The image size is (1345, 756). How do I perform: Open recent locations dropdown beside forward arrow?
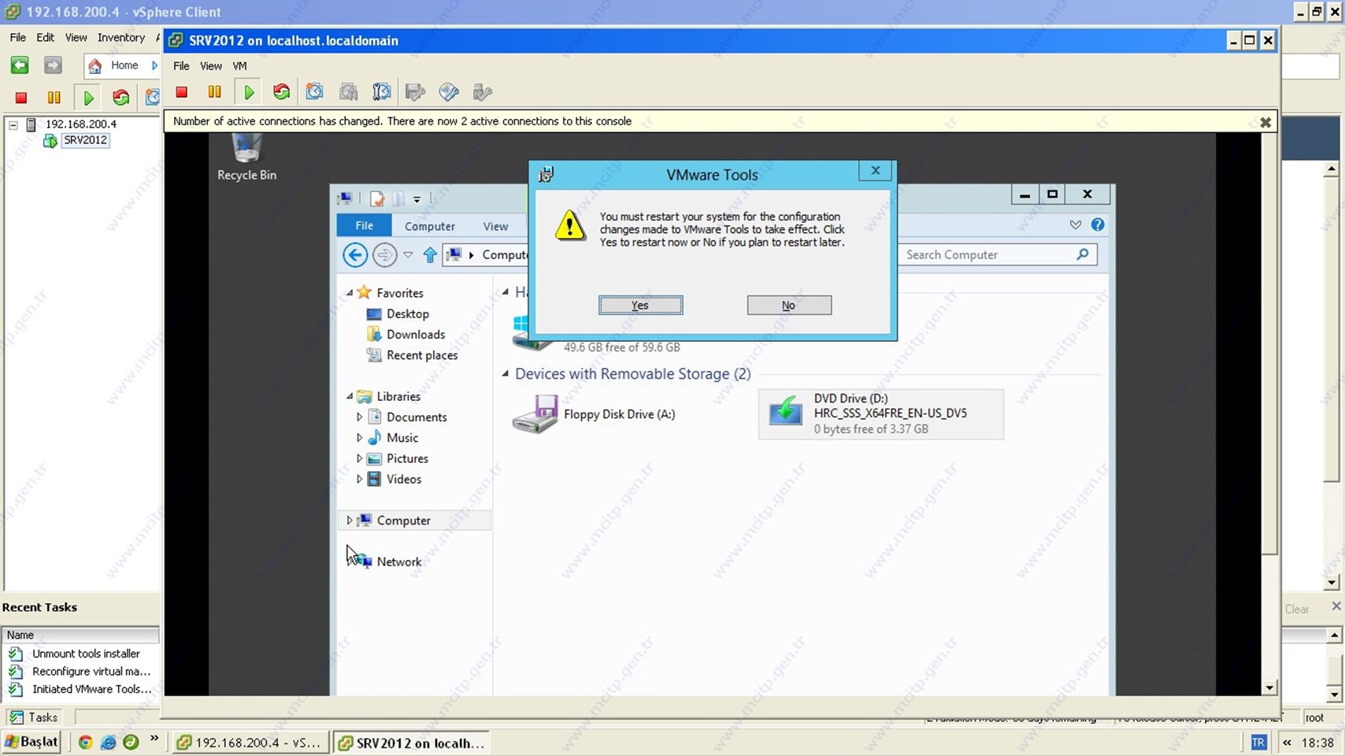pyautogui.click(x=408, y=255)
